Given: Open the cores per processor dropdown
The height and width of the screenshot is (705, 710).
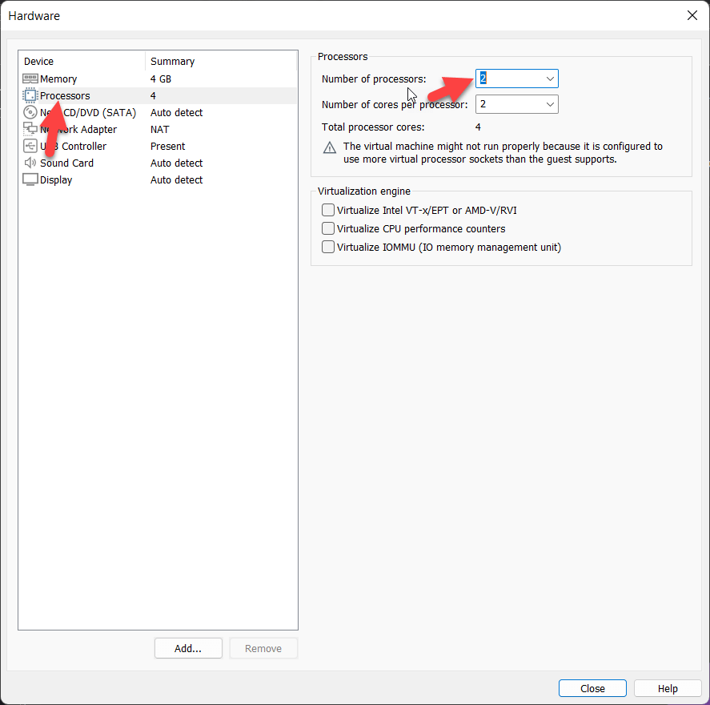Looking at the screenshot, I should [550, 104].
